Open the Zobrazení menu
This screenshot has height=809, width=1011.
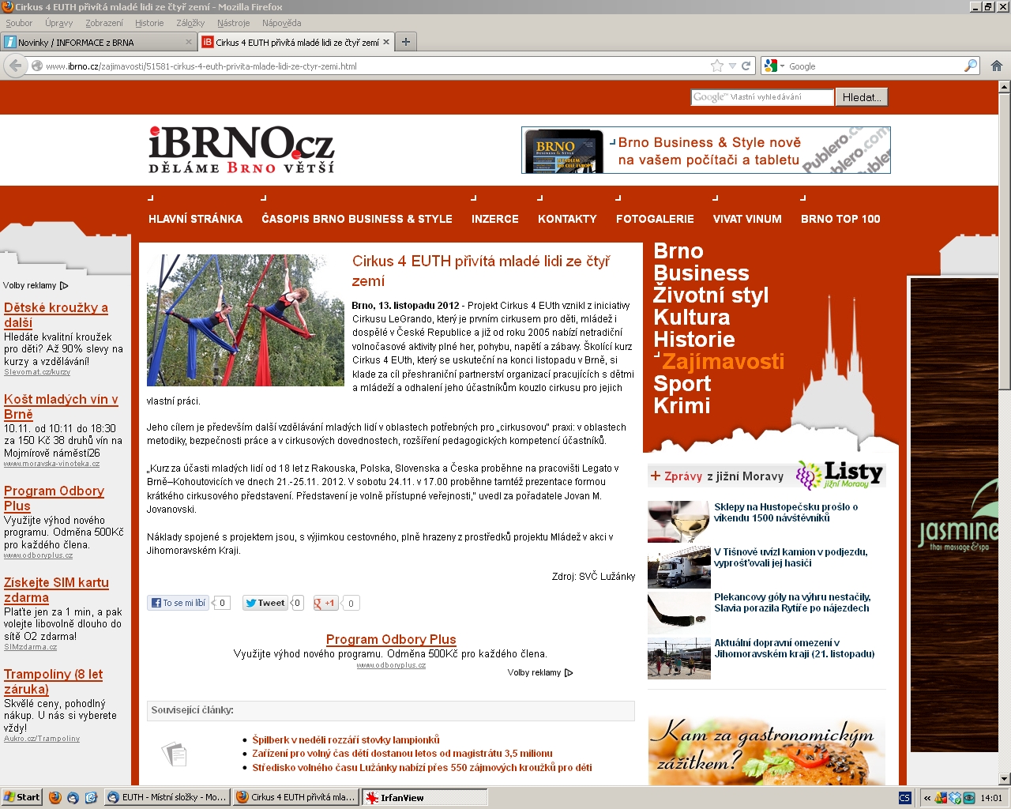click(104, 23)
